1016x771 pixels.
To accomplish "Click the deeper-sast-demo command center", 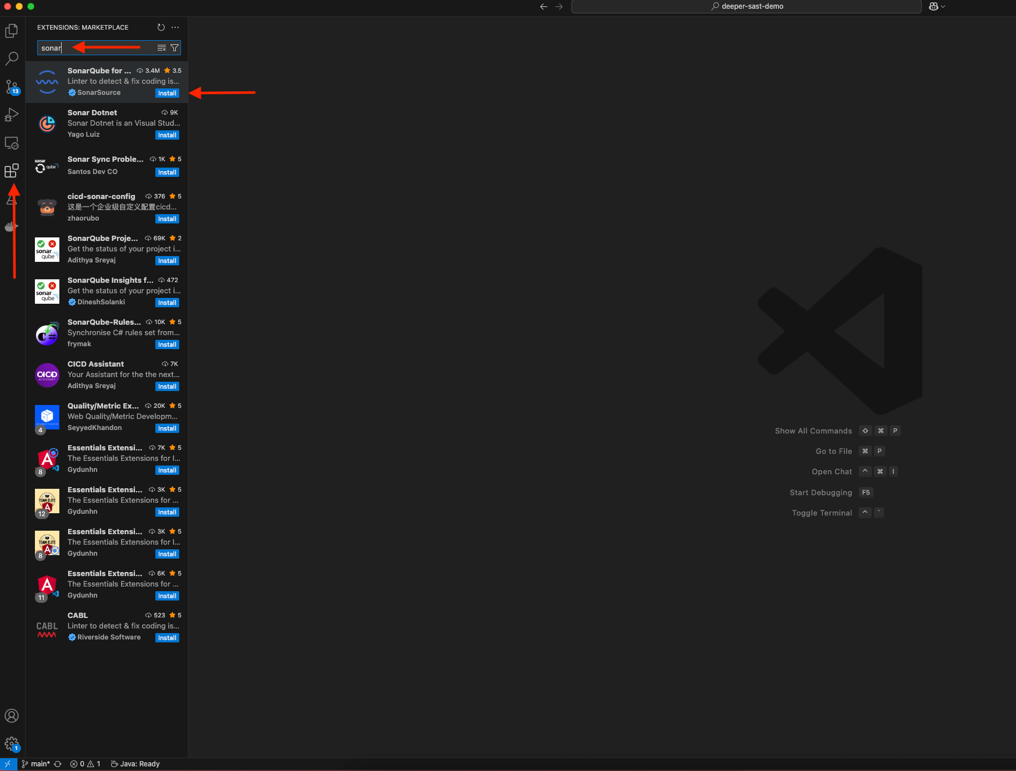I will pos(746,6).
